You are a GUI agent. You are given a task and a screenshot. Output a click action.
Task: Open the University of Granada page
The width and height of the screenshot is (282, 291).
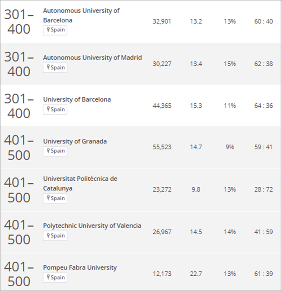tap(75, 141)
